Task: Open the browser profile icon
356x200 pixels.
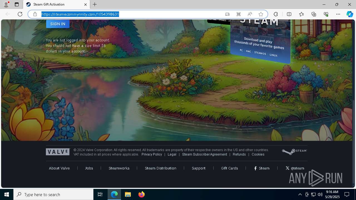Action: (x=6, y=4)
